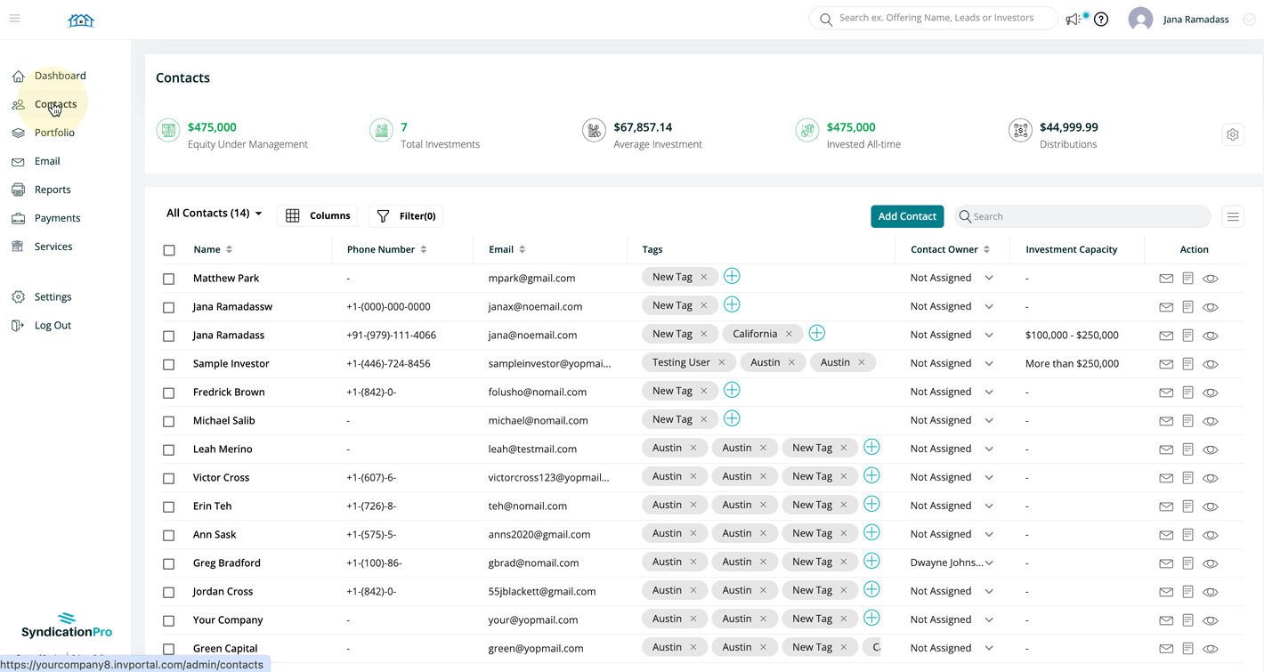Open Contact Owner dropdown for Greg Bradford
The width and height of the screenshot is (1264, 672).
click(989, 563)
